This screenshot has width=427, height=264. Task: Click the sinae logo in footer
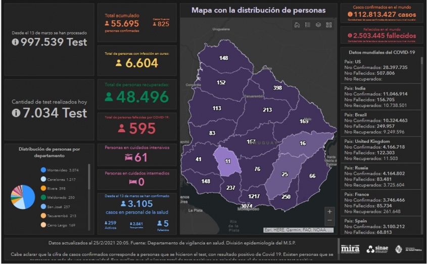point(377,249)
